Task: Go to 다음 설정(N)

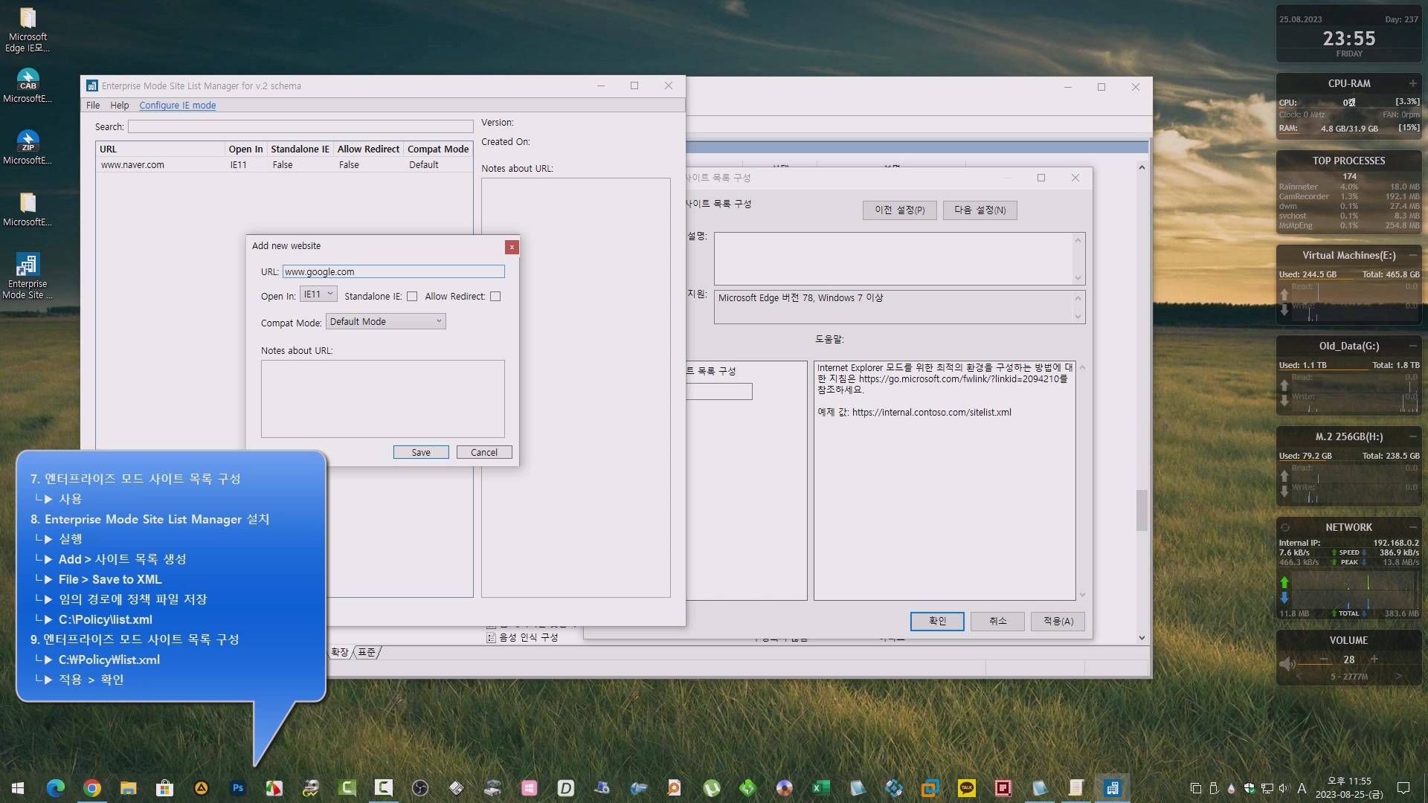Action: point(980,210)
